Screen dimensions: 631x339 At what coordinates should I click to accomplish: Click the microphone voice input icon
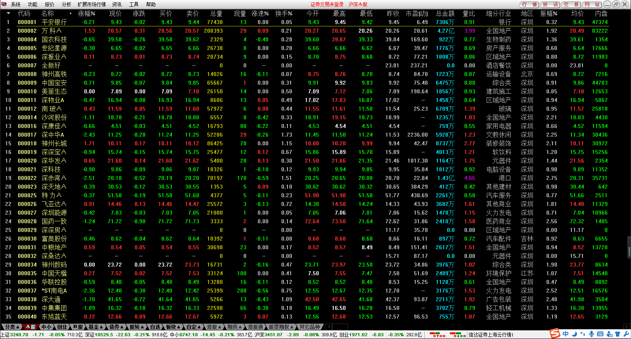591,334
